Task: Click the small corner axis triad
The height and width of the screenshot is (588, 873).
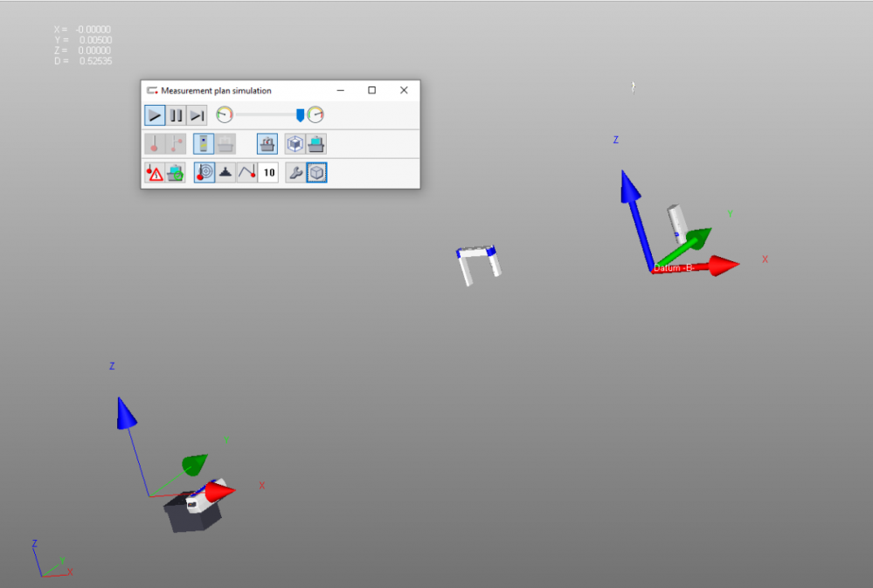Action: tap(52, 558)
